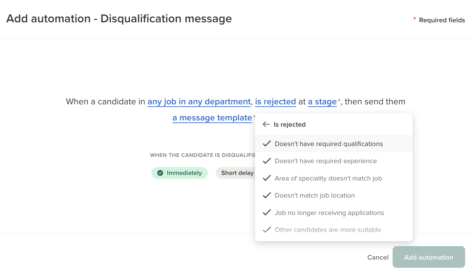
Task: Open any job in any department selector
Action: click(199, 102)
